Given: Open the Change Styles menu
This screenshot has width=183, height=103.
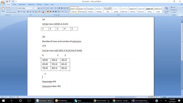Looking at the screenshot, I should pos(166,10).
